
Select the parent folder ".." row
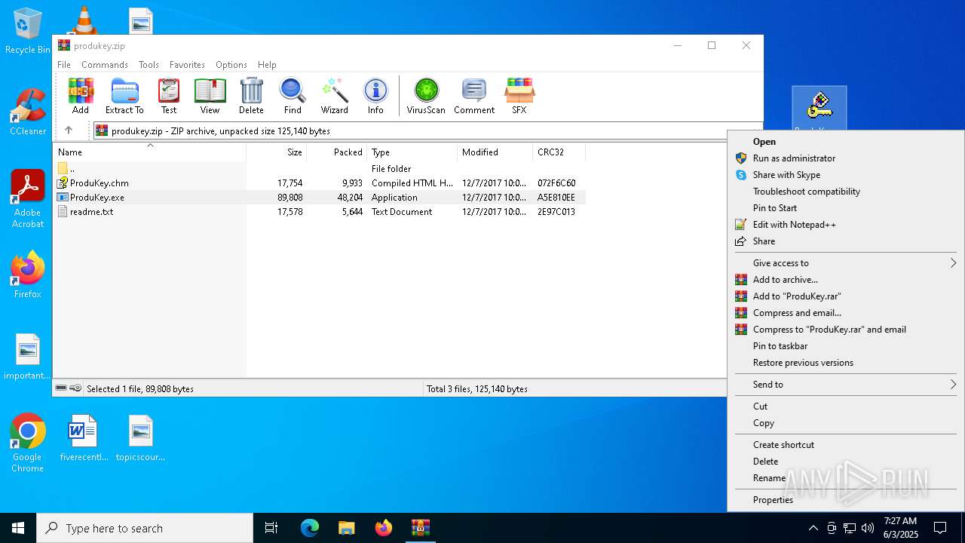click(x=320, y=169)
